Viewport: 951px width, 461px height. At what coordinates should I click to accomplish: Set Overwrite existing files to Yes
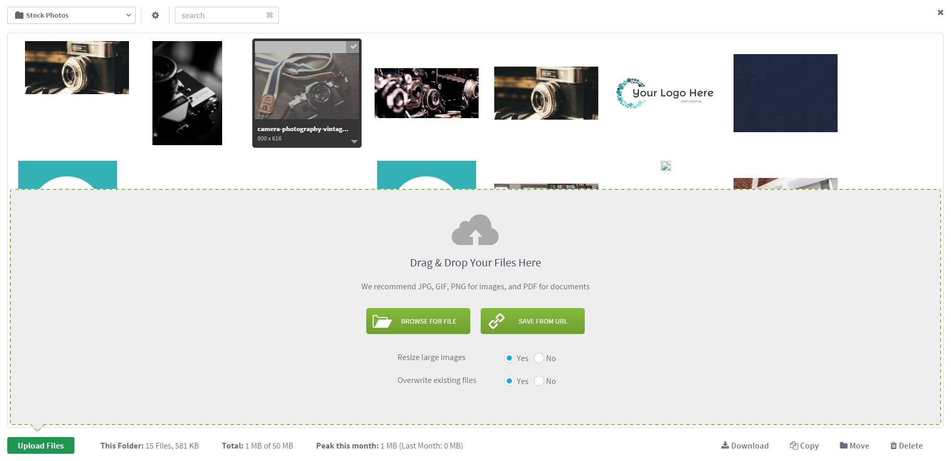pyautogui.click(x=509, y=381)
